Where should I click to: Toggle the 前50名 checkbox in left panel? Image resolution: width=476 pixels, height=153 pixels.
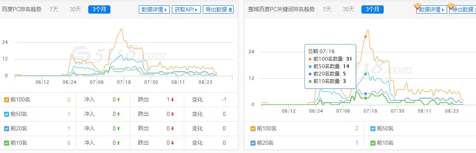(x=6, y=114)
